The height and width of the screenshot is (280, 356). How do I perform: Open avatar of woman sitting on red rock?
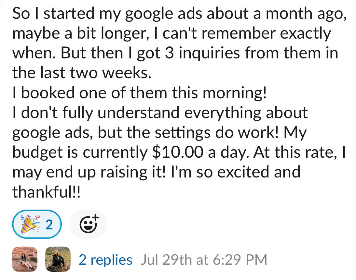(25, 259)
